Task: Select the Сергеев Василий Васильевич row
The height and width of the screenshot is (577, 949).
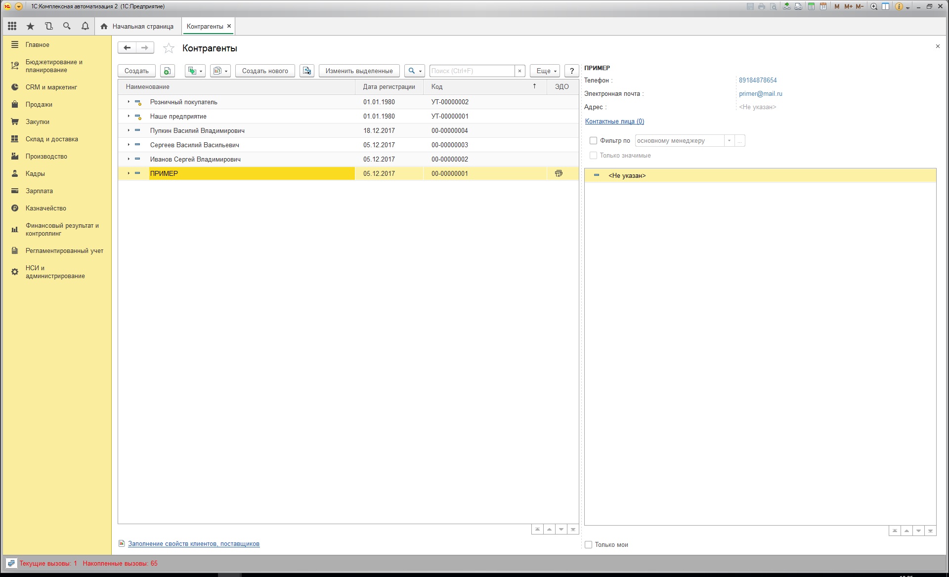Action: click(348, 145)
